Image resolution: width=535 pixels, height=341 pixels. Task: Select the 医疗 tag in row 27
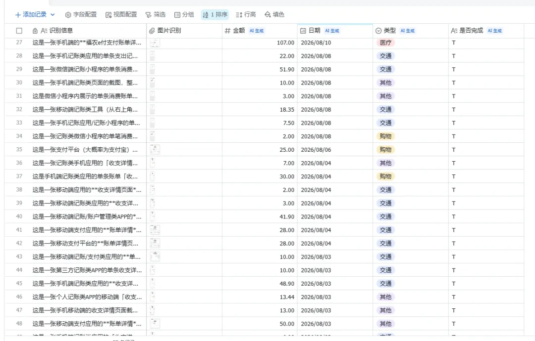[x=385, y=43]
